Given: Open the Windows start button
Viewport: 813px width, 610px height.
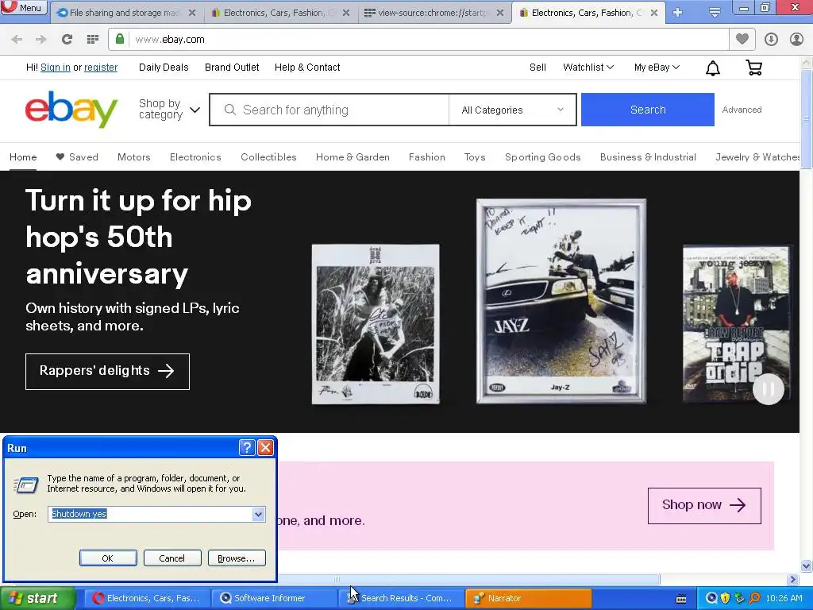Looking at the screenshot, I should [37, 599].
